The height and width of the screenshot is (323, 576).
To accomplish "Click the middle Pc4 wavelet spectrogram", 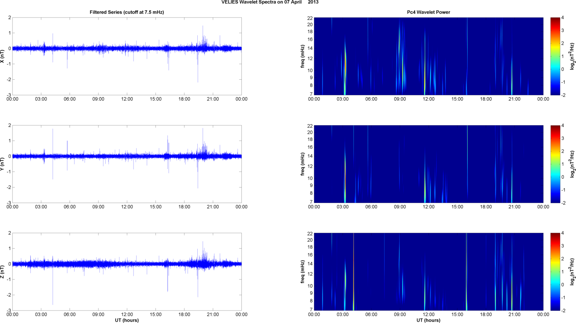I will coord(428,164).
